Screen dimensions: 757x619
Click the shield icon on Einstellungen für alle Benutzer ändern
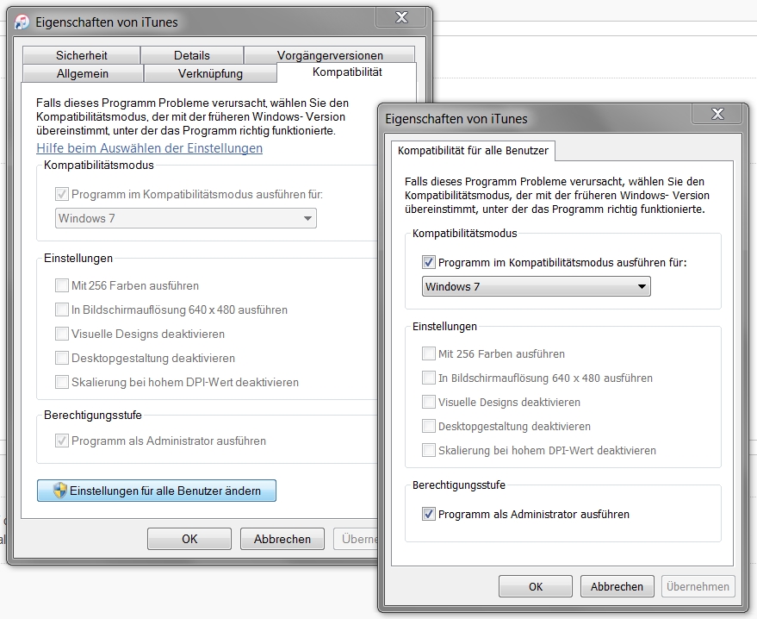59,491
